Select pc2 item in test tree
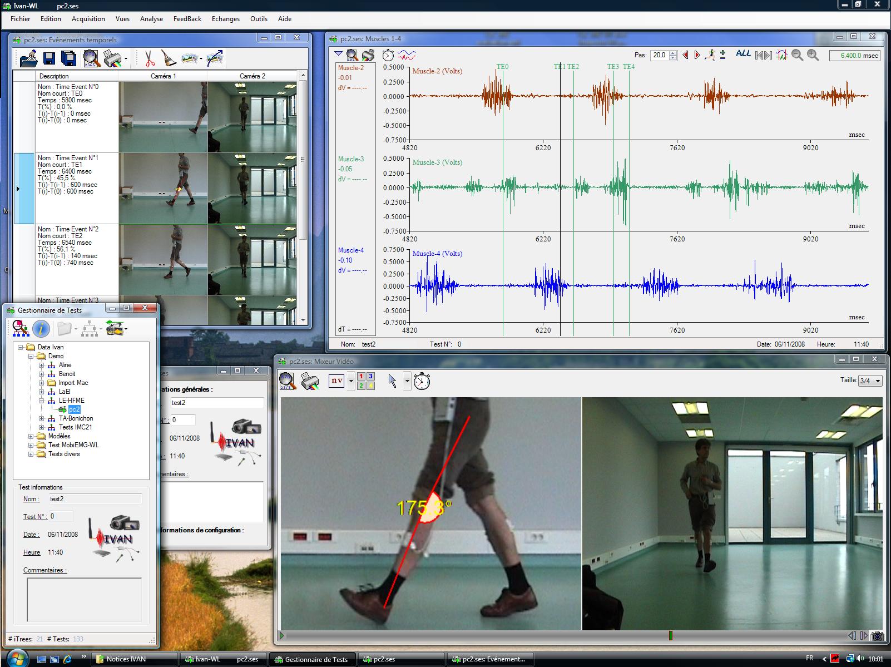Image resolution: width=891 pixels, height=667 pixels. [x=75, y=409]
